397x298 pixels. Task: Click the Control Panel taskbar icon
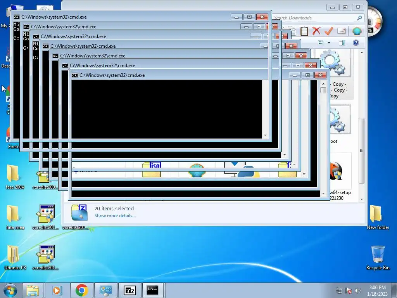pos(105,290)
